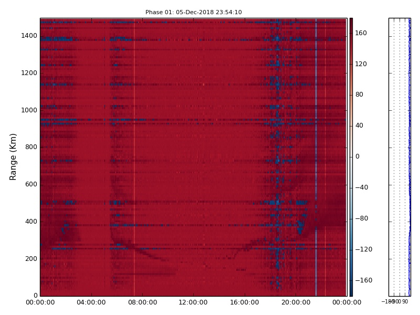Click the 1000 range tick label
420x315 pixels.
point(29,110)
